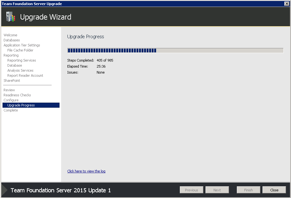The height and width of the screenshot is (198, 291).
Task: Click the Upgrade Wizard server icon
Action: [x=10, y=17]
